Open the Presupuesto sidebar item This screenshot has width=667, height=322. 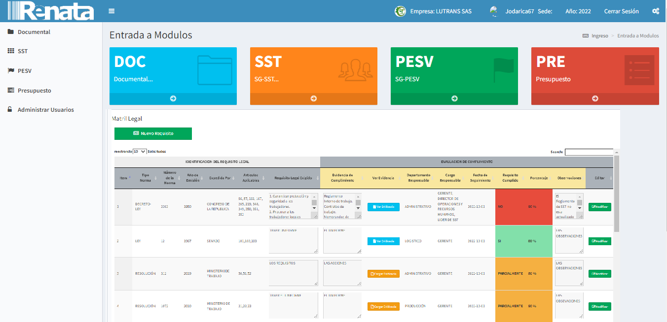pos(34,91)
